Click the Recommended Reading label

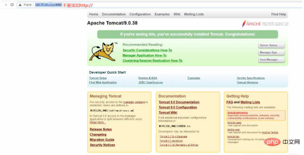[x=143, y=45]
